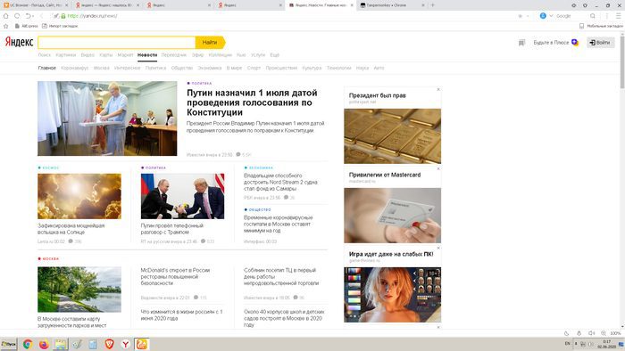Open article Что изменится в жизни россиян
This screenshot has height=351, width=625.
point(181,314)
